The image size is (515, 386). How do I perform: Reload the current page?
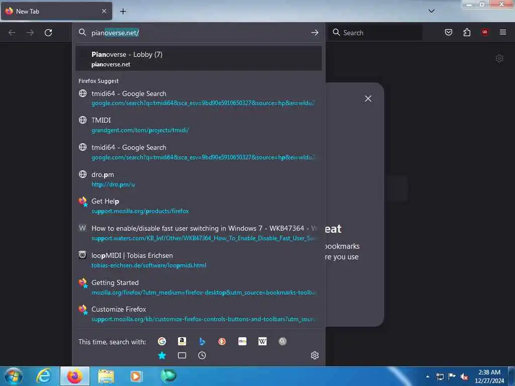click(48, 33)
